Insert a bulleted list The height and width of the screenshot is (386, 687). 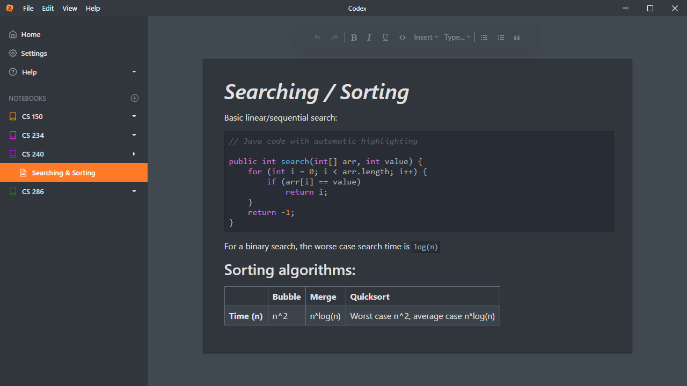point(484,38)
